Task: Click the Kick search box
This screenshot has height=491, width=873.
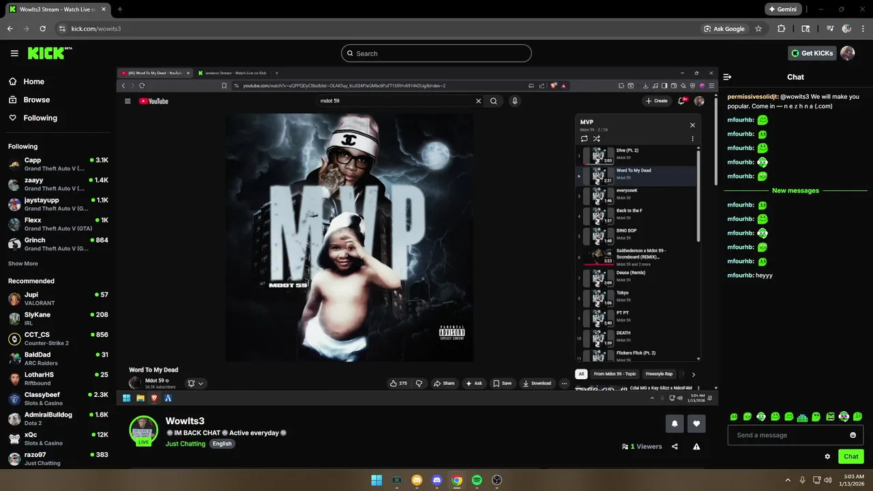Action: point(436,53)
